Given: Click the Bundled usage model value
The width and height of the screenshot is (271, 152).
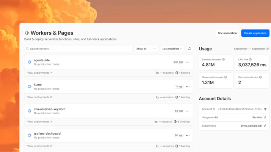Looking at the screenshot, I should (257, 117).
